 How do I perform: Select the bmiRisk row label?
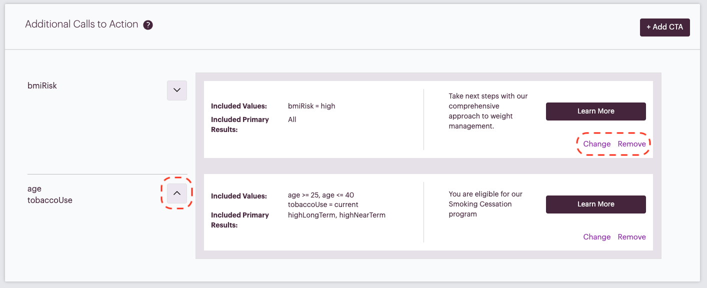click(x=42, y=85)
